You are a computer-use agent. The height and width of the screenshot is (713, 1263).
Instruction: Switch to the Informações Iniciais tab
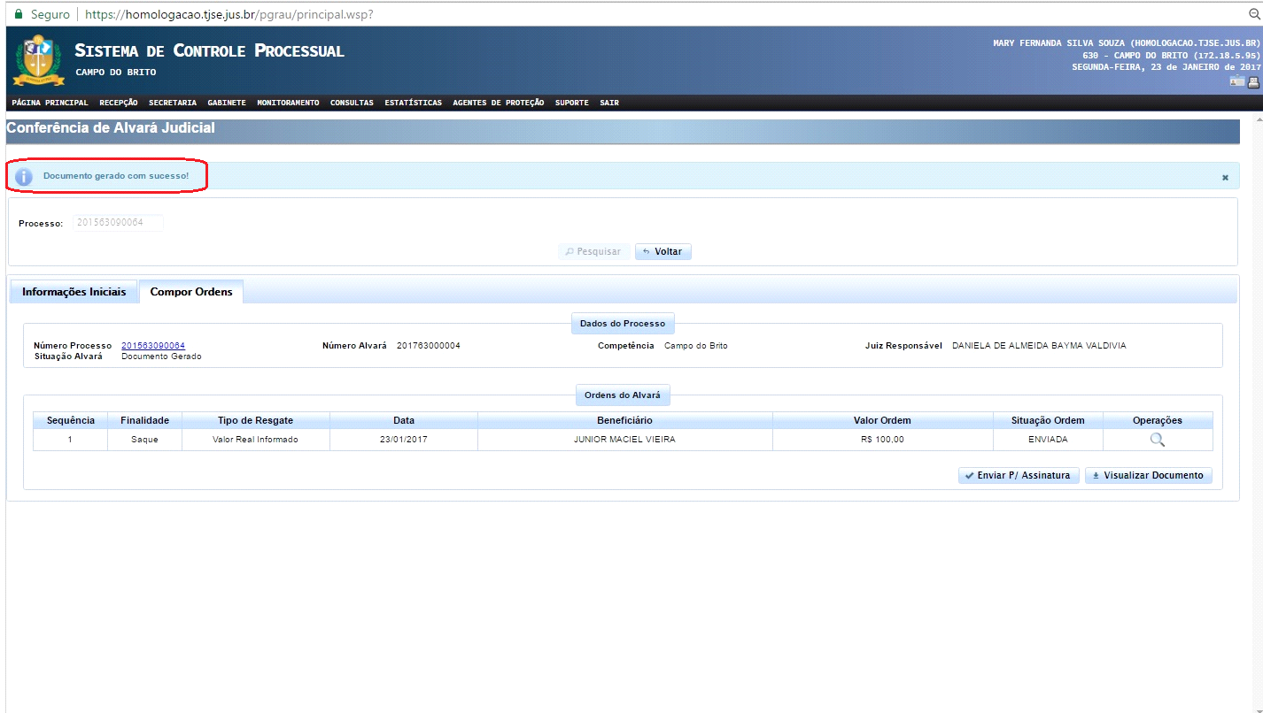point(74,292)
